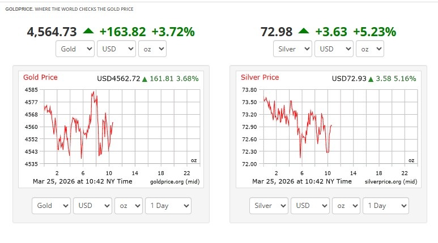Open the Silver metal dropdown under the headline silver price
Viewport: 438px width, 243px height.
point(292,49)
